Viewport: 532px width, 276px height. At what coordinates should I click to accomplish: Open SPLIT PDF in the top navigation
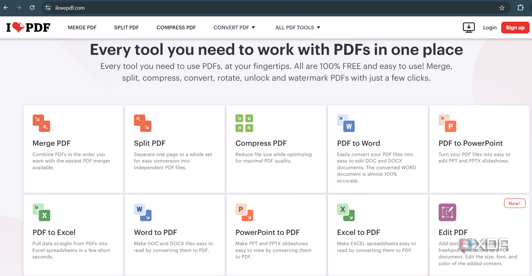coord(127,28)
